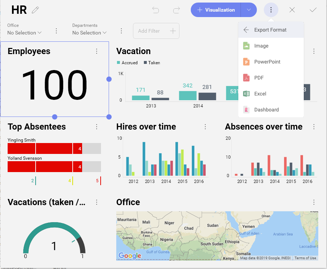This screenshot has height=269, width=327.
Task: Open the Hires over time options menu
Action: [x=205, y=127]
